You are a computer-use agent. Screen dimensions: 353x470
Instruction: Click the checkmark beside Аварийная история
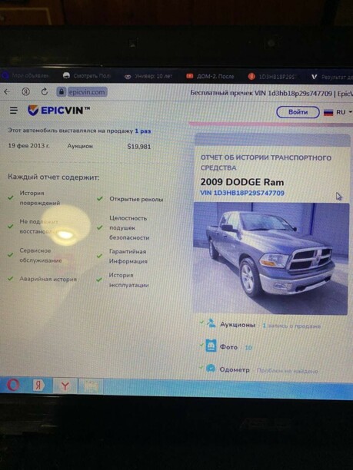pos(11,279)
